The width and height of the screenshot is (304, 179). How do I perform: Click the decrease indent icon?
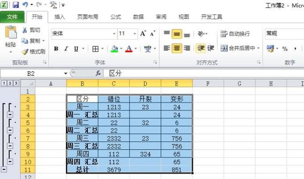201,48
